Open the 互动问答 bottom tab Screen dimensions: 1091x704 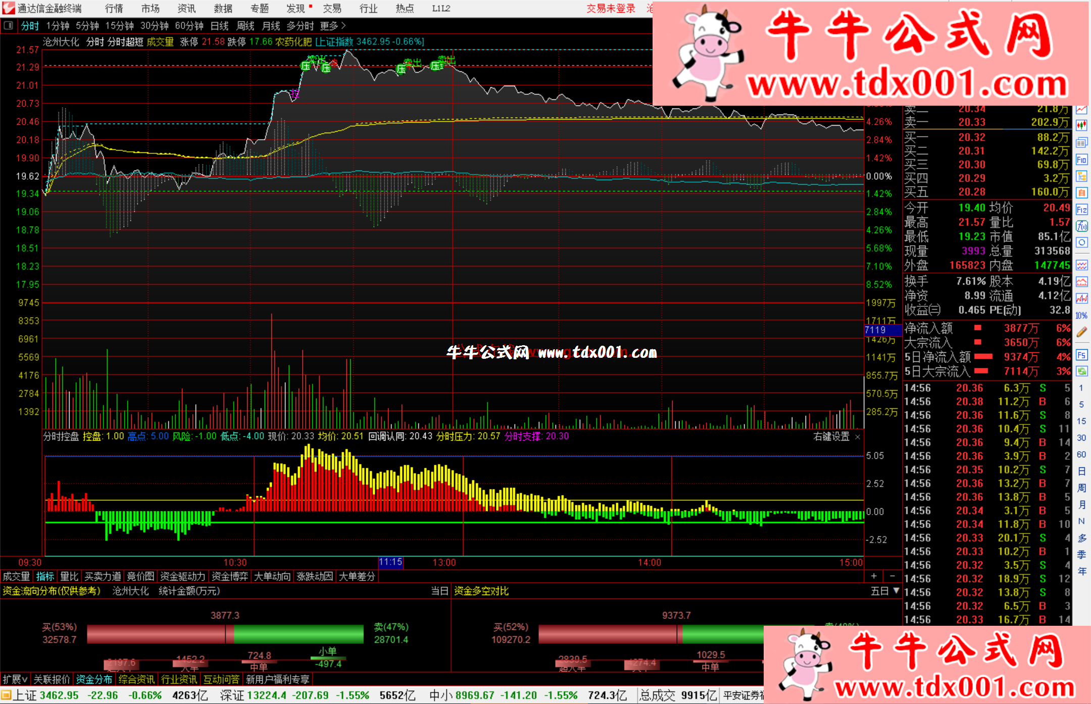point(221,679)
